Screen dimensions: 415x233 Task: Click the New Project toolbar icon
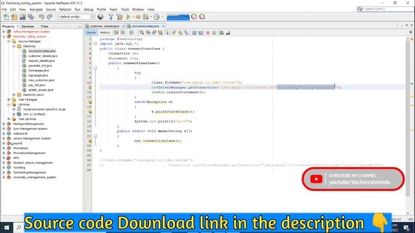pyautogui.click(x=14, y=17)
